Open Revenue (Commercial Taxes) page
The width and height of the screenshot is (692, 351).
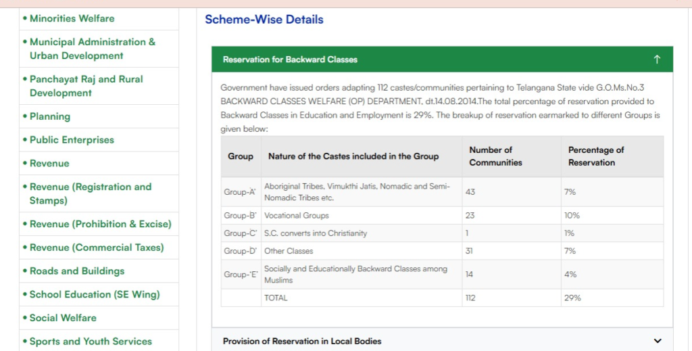tap(97, 248)
